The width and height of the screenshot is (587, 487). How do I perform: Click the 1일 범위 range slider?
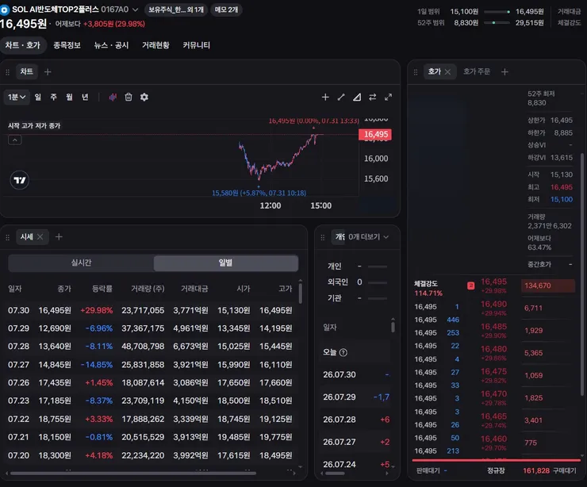coord(497,12)
